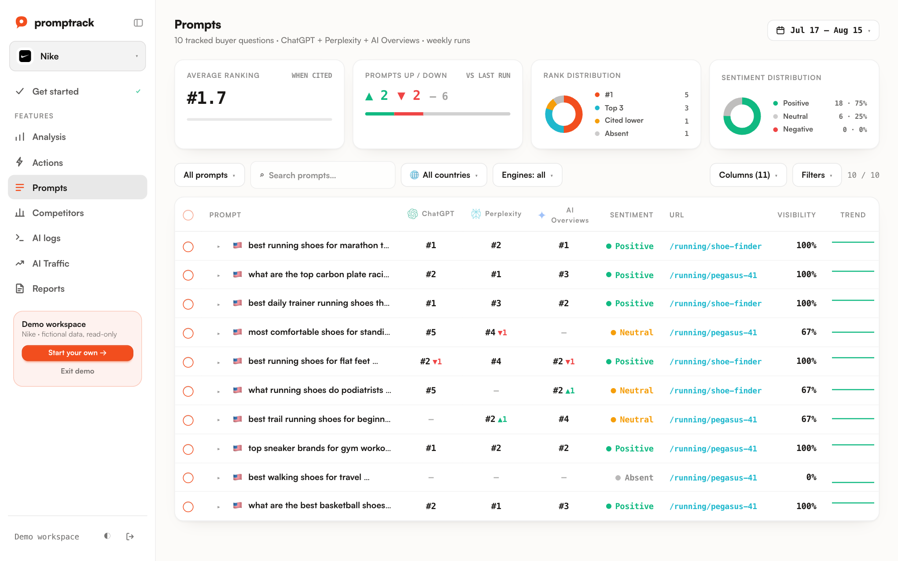
Task: Select the best daily trainer row checkbox
Action: click(188, 304)
